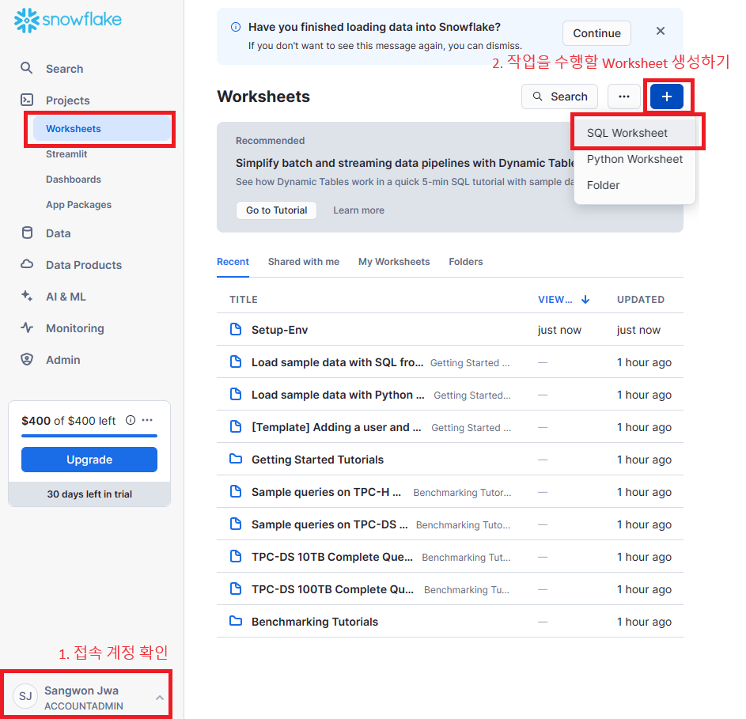Dismiss the data loading banner
Screen dimensions: 746x719
click(661, 31)
